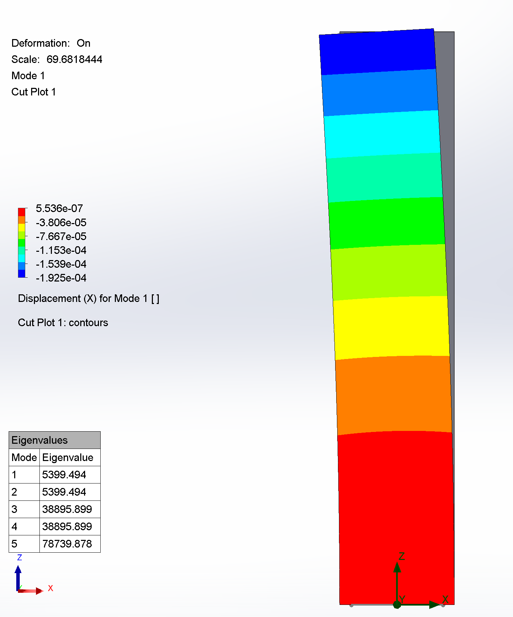Click the Y origin point on model
This screenshot has width=513, height=617.
tap(397, 605)
